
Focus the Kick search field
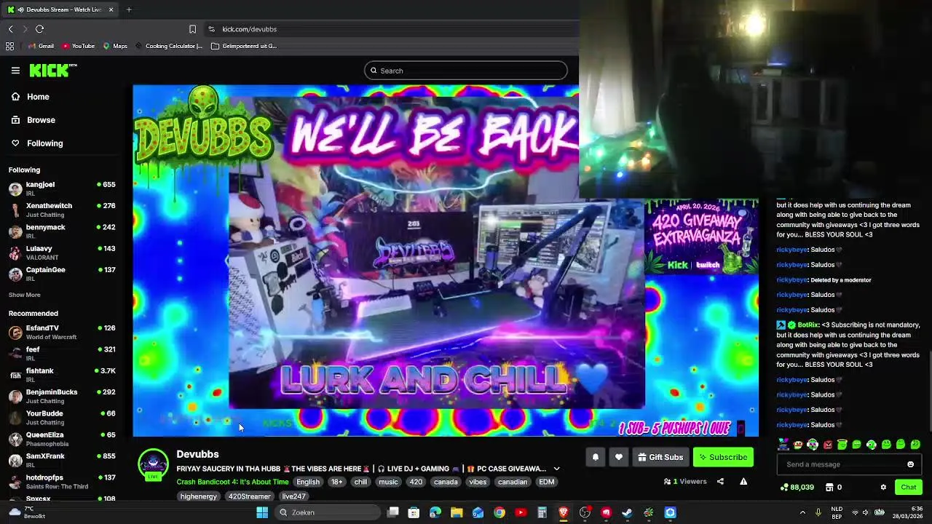(466, 71)
